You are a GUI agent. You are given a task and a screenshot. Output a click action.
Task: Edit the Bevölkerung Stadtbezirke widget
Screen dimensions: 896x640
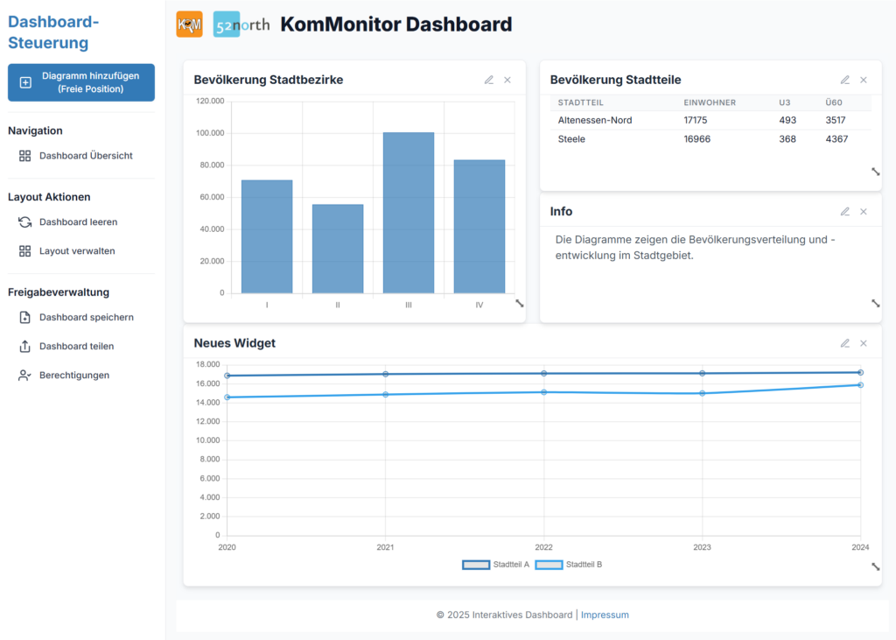click(x=488, y=80)
